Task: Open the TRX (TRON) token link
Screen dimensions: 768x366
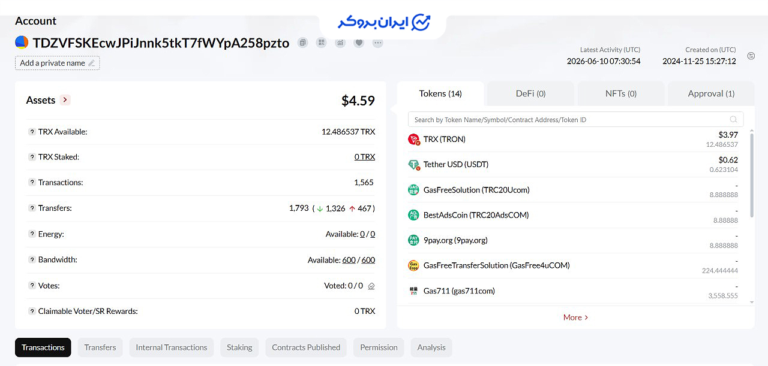Action: 445,140
